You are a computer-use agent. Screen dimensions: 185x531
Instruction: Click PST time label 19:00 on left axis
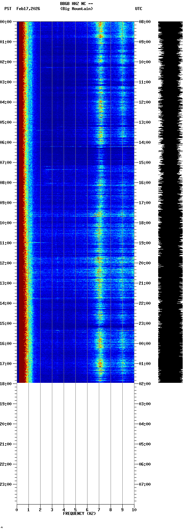(x=6, y=404)
